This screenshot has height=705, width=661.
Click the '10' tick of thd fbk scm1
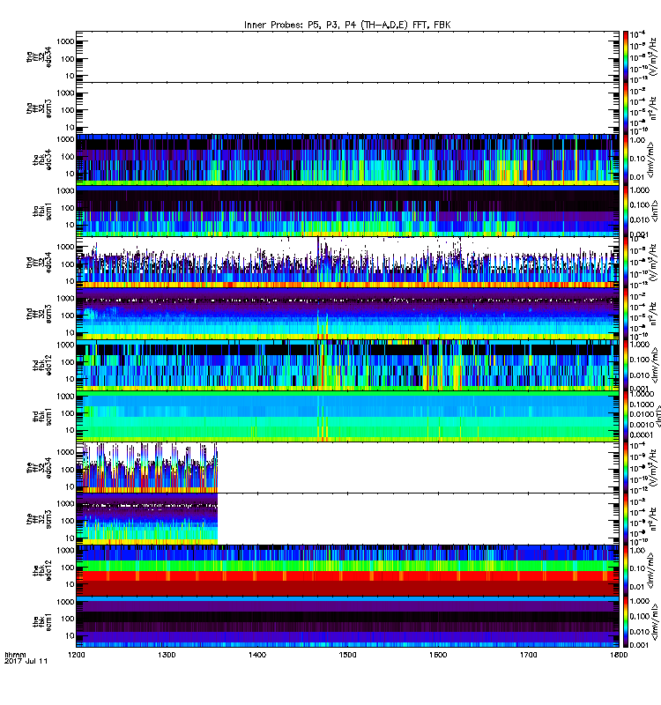pyautogui.click(x=71, y=430)
